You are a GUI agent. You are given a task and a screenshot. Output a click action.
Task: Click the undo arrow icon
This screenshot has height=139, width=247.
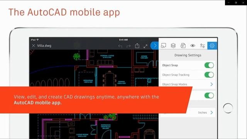[x=120, y=46]
